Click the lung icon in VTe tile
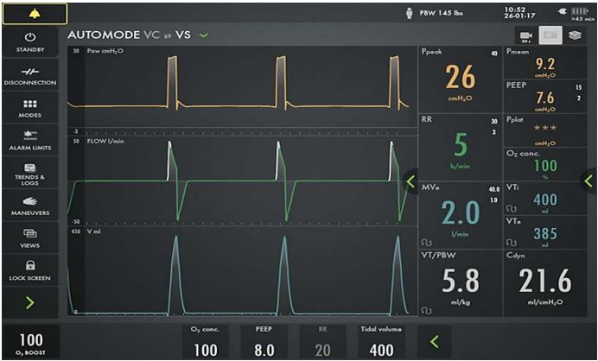Viewport: 598px width, 361px height. pos(512,243)
